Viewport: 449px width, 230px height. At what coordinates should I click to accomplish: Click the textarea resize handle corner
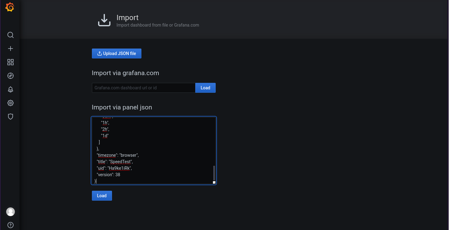(214, 182)
